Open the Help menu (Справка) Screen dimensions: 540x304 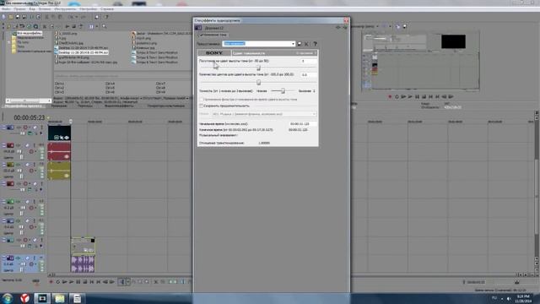pyautogui.click(x=107, y=9)
